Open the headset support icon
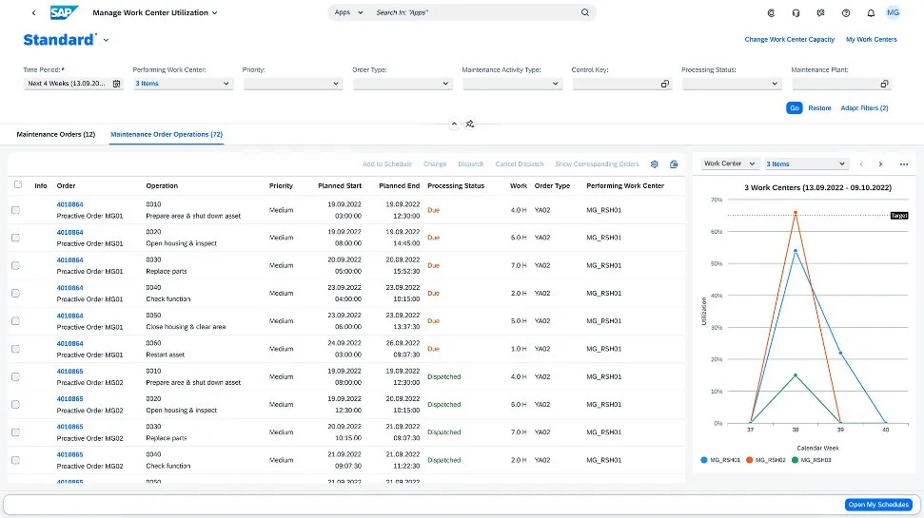The width and height of the screenshot is (924, 518). pos(796,13)
